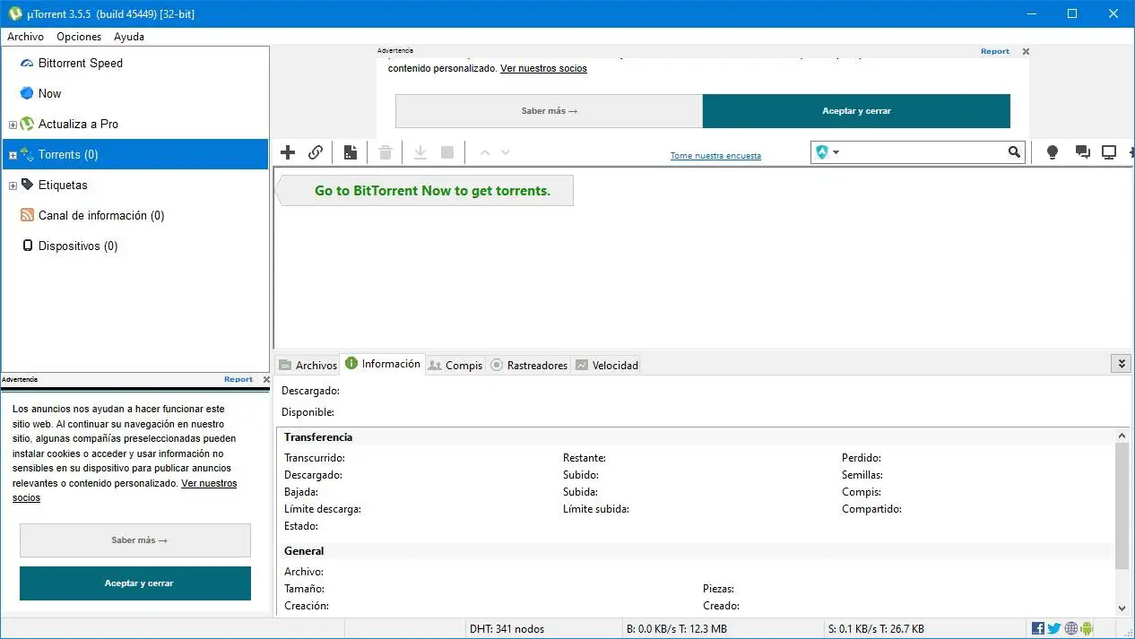1135x639 pixels.
Task: Click the monitor remote icon in the toolbar
Action: click(1109, 152)
